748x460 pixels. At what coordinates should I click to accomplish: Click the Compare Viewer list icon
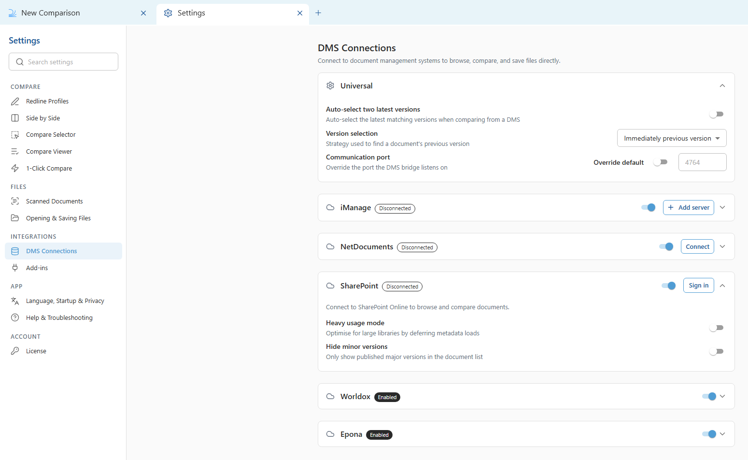pyautogui.click(x=15, y=152)
